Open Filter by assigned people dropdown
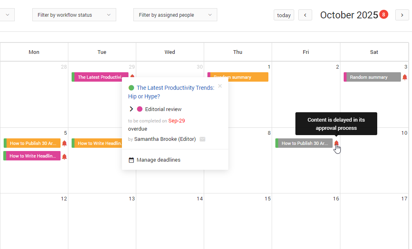412x249 pixels. tap(175, 15)
